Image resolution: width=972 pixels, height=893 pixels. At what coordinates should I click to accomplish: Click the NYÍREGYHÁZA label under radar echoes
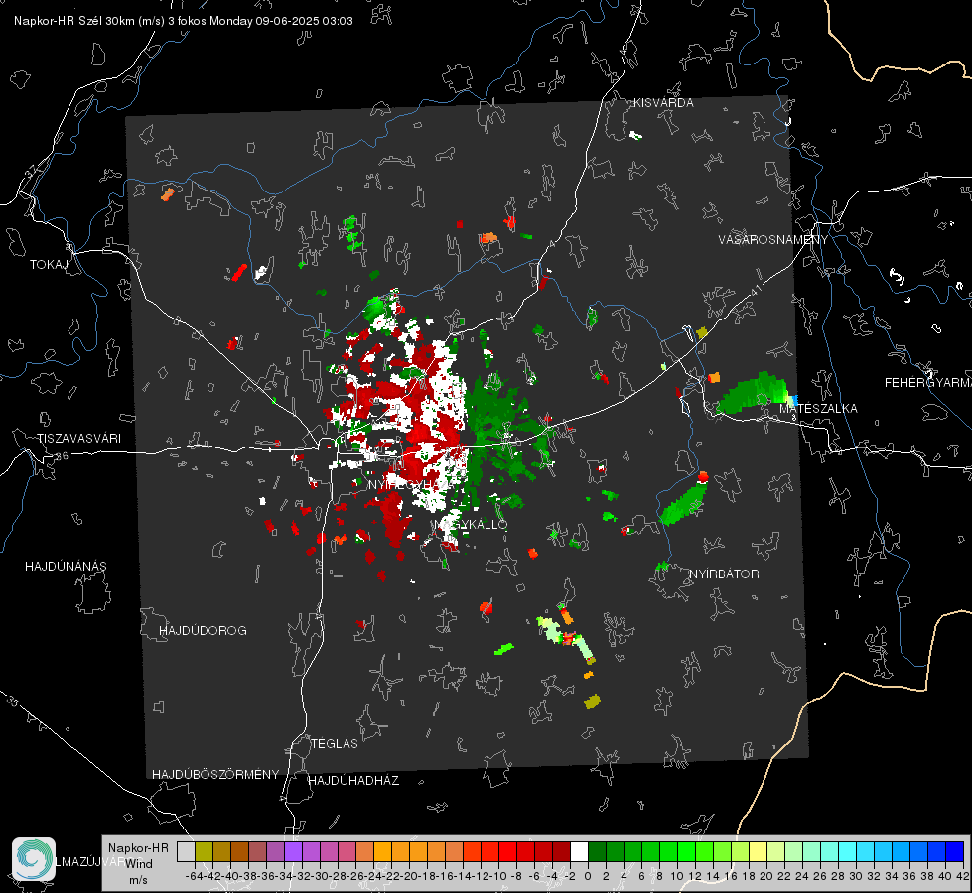tap(410, 484)
